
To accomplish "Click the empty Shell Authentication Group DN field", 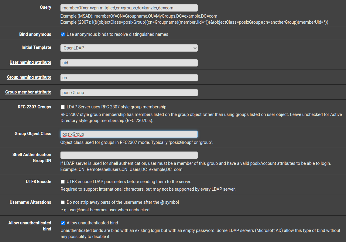I will [129, 155].
